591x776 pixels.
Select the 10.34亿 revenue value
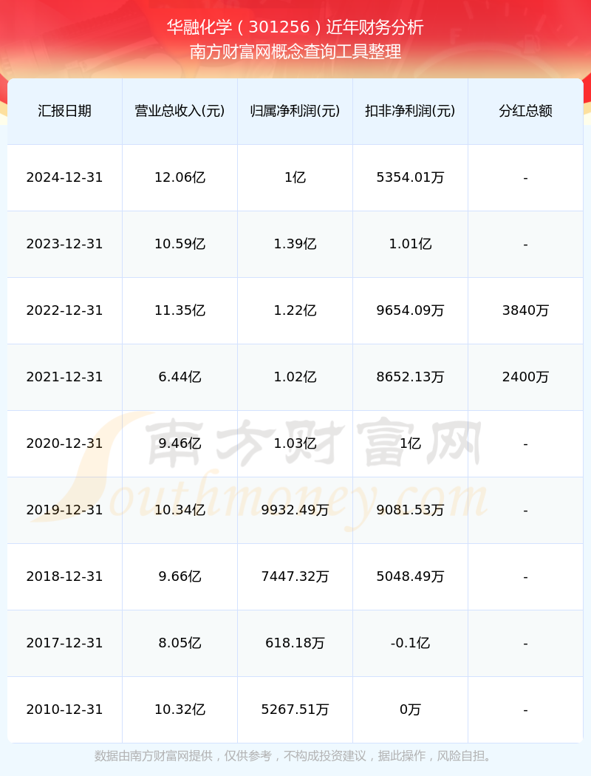pyautogui.click(x=180, y=510)
